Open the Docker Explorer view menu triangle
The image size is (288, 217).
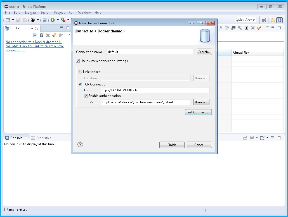[x=69, y=35]
